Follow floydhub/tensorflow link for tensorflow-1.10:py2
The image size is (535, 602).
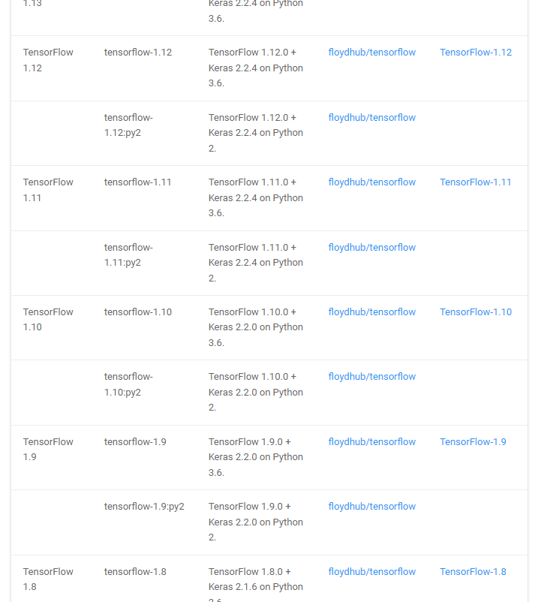tap(371, 377)
